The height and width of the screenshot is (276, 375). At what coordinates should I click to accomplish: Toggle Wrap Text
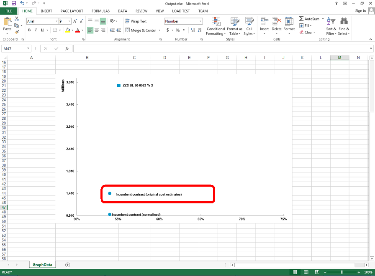coord(136,21)
